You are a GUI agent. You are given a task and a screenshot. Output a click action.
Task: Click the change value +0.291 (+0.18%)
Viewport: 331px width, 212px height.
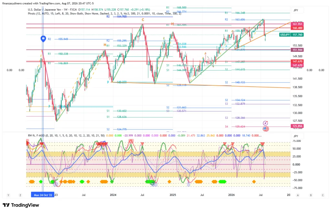click(140, 9)
